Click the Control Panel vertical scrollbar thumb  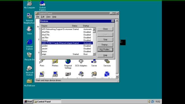pyautogui.click(x=117, y=48)
